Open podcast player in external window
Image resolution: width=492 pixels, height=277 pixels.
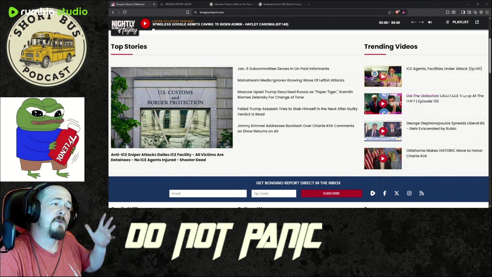point(477,22)
